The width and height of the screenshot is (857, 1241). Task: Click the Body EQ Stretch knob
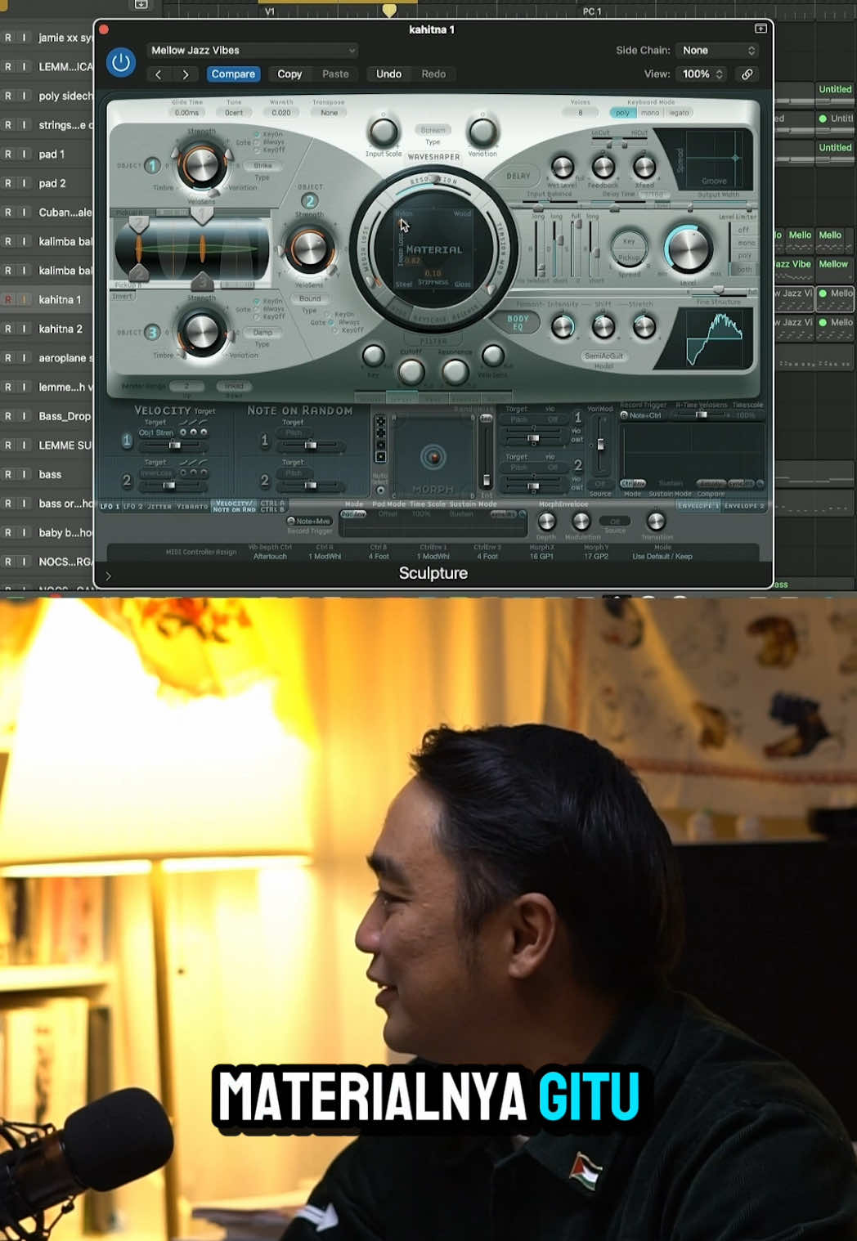tap(644, 328)
